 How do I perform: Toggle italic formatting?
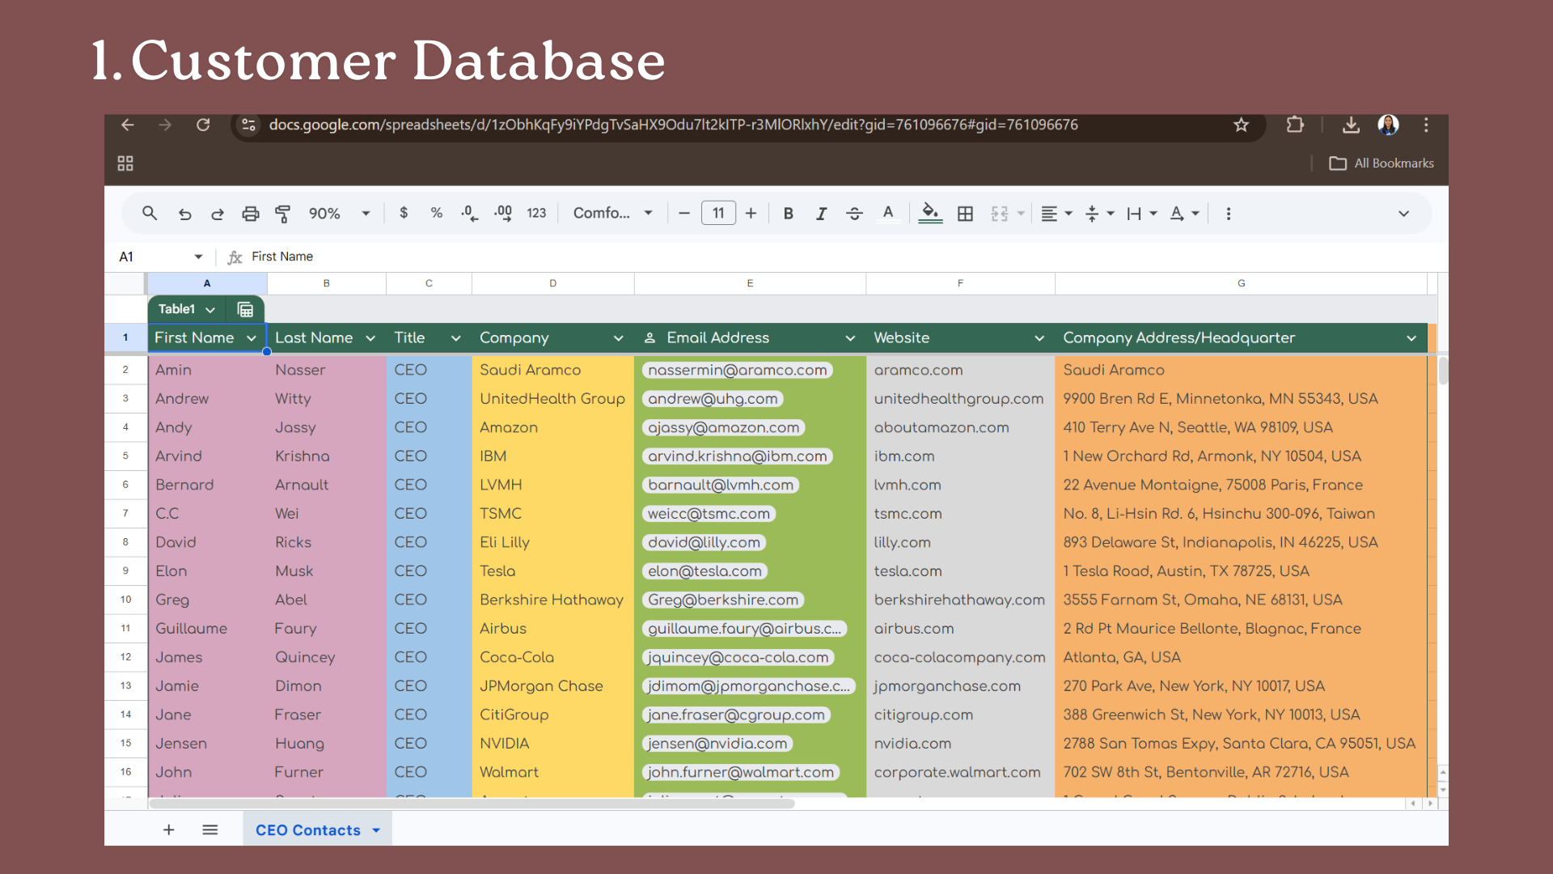pos(821,214)
